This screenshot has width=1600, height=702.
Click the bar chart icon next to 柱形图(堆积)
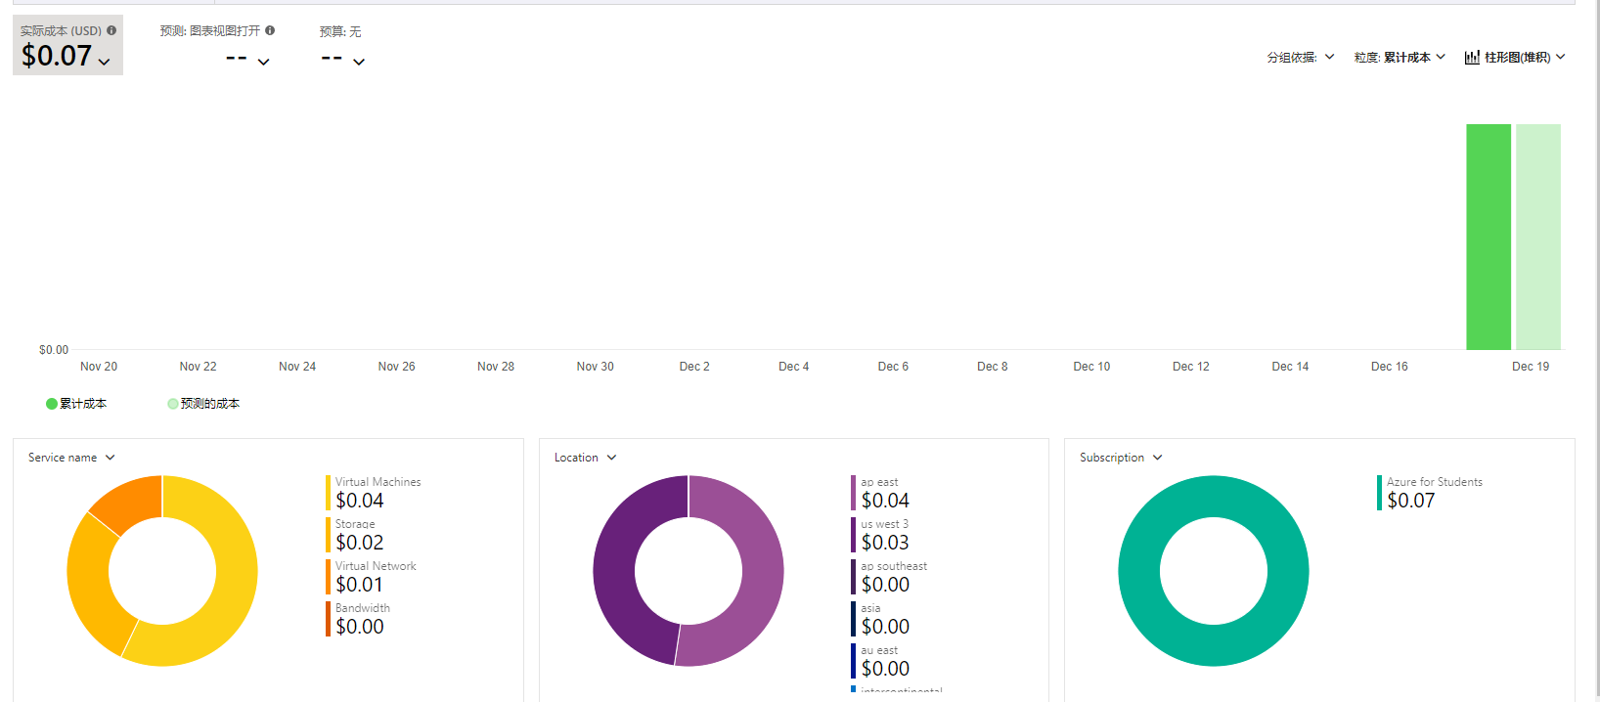(x=1471, y=58)
